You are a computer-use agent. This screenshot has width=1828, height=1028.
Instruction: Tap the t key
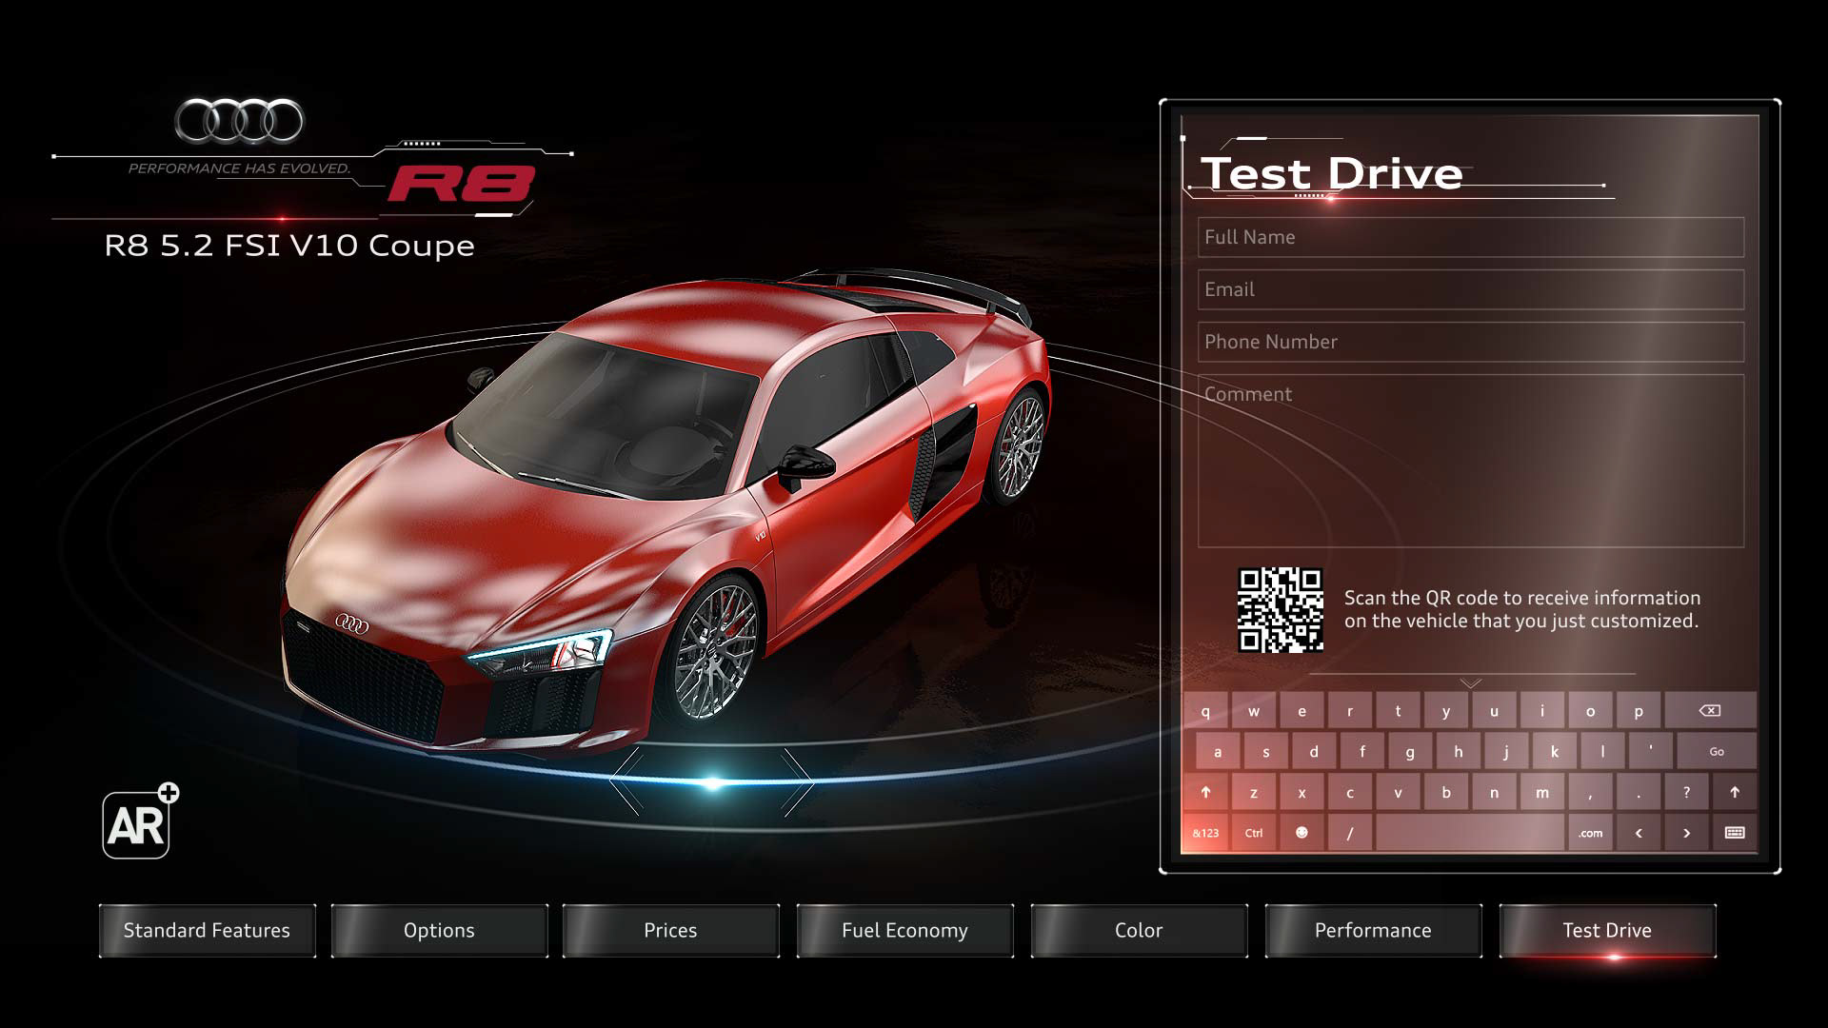coord(1398,711)
